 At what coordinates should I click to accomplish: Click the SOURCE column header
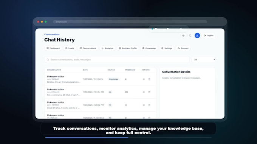point(111,70)
